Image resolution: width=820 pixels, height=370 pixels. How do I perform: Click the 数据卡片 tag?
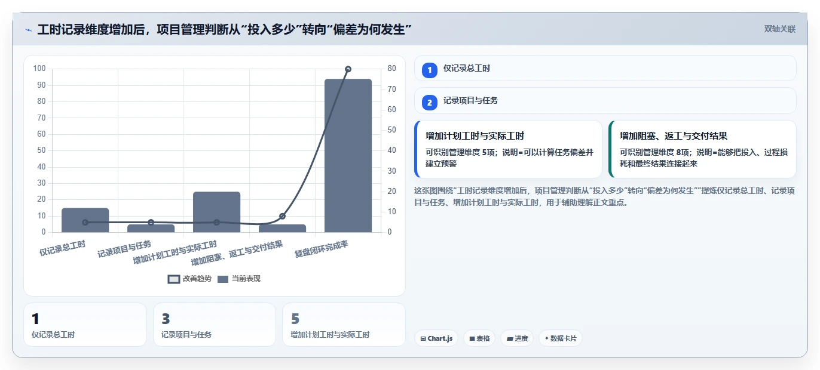[x=561, y=338]
